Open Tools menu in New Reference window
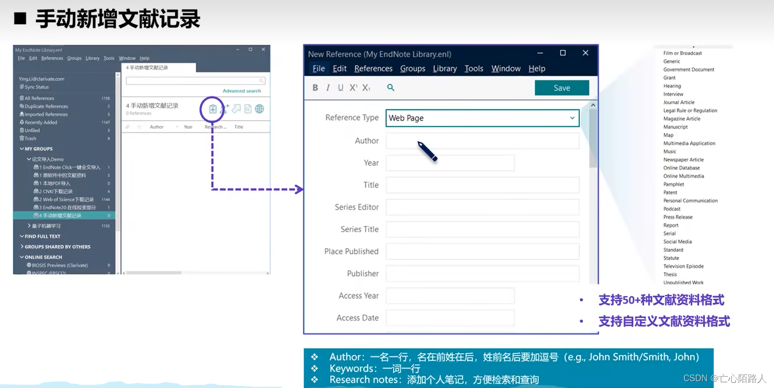Image resolution: width=774 pixels, height=388 pixels. (x=474, y=69)
